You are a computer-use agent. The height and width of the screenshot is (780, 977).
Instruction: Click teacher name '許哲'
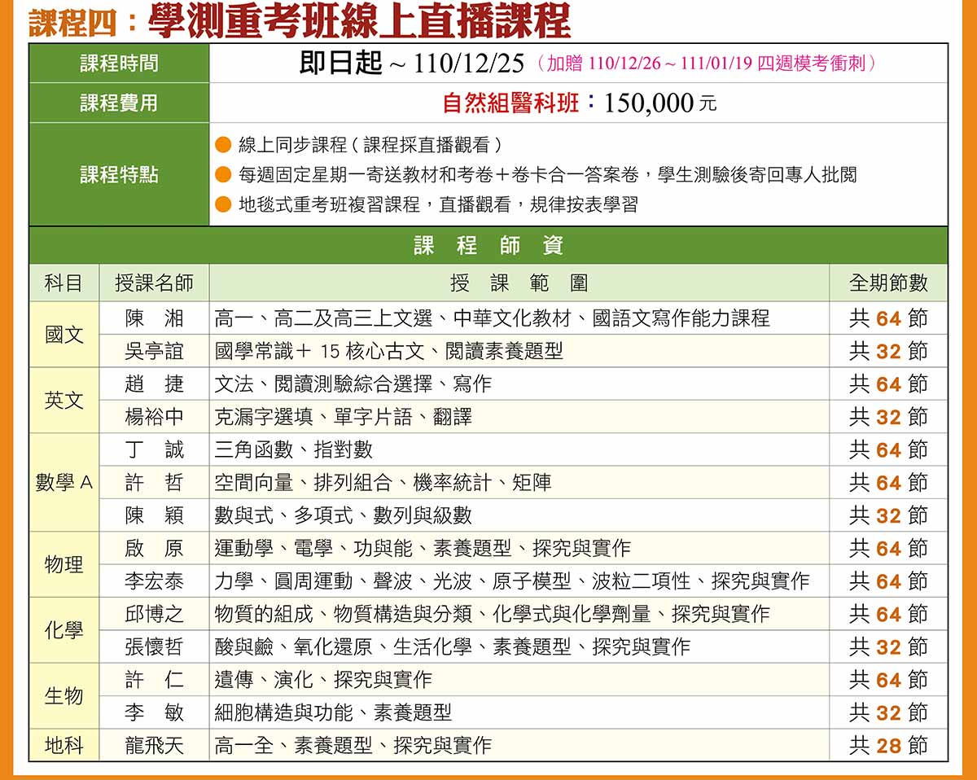click(x=155, y=483)
